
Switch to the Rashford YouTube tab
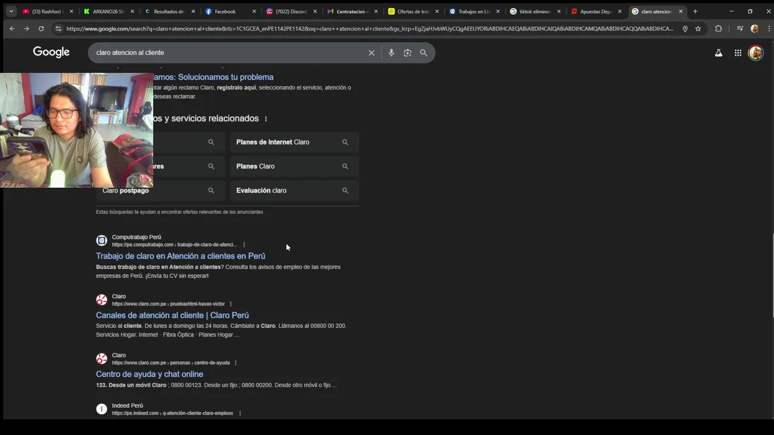(48, 11)
